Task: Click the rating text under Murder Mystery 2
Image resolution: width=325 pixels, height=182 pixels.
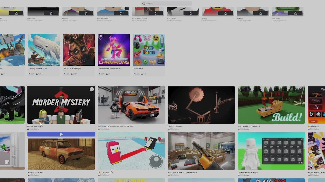Action: coord(33,129)
